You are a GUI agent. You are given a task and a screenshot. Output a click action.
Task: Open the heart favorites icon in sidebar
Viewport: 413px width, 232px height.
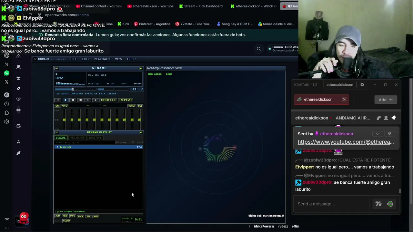18,99
